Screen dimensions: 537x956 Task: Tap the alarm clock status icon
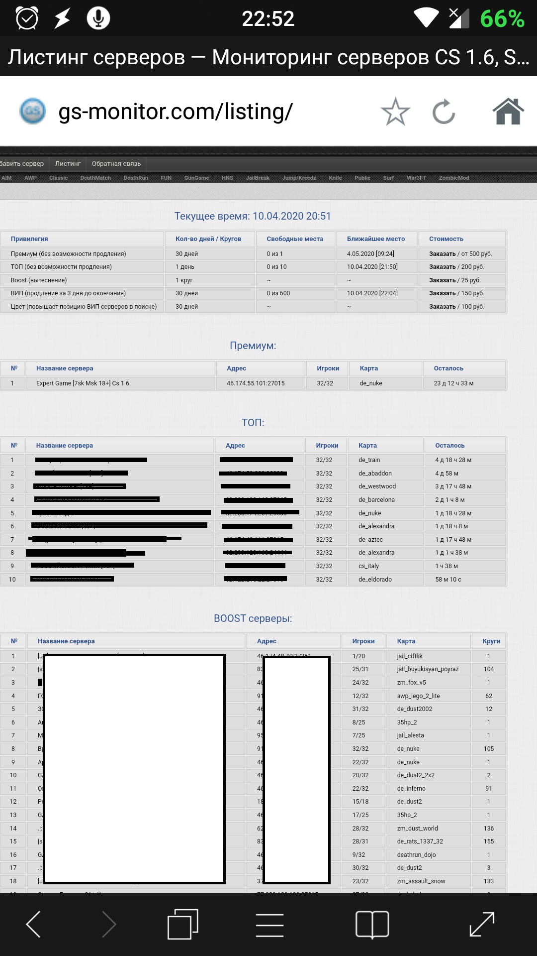tap(27, 18)
